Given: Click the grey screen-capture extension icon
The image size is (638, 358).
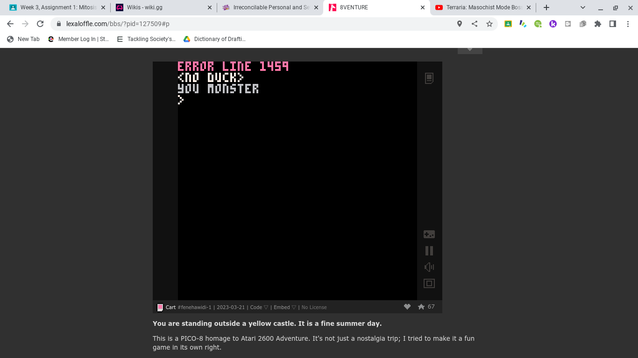Looking at the screenshot, I should [568, 24].
